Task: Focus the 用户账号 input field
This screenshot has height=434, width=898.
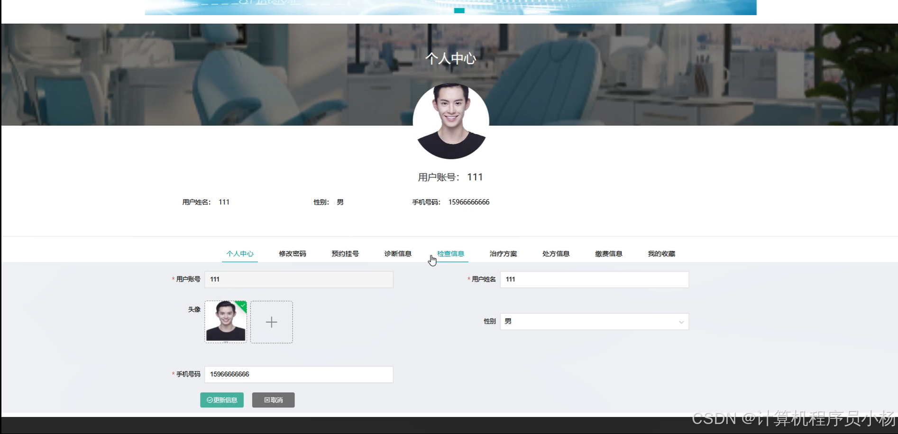Action: [299, 279]
